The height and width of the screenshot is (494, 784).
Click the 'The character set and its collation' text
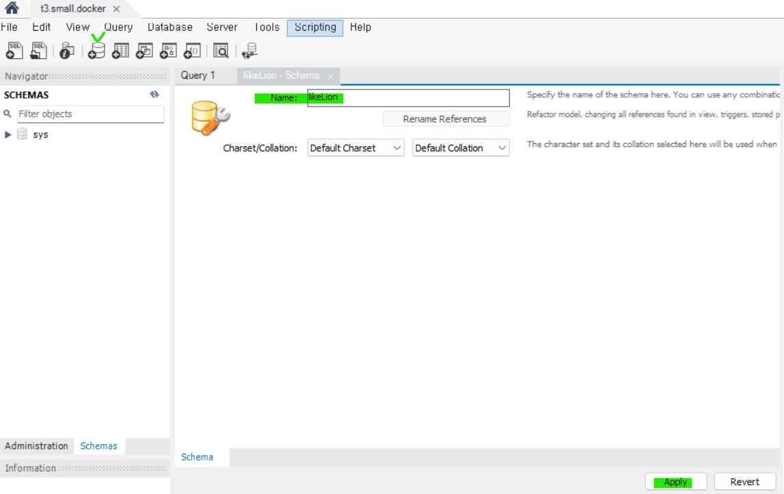pos(651,144)
